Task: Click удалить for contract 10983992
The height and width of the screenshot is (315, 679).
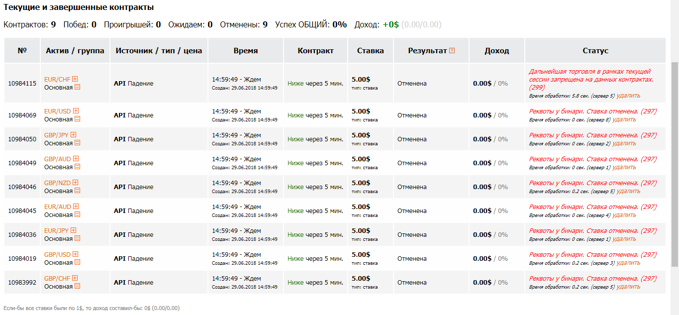Action: click(628, 287)
